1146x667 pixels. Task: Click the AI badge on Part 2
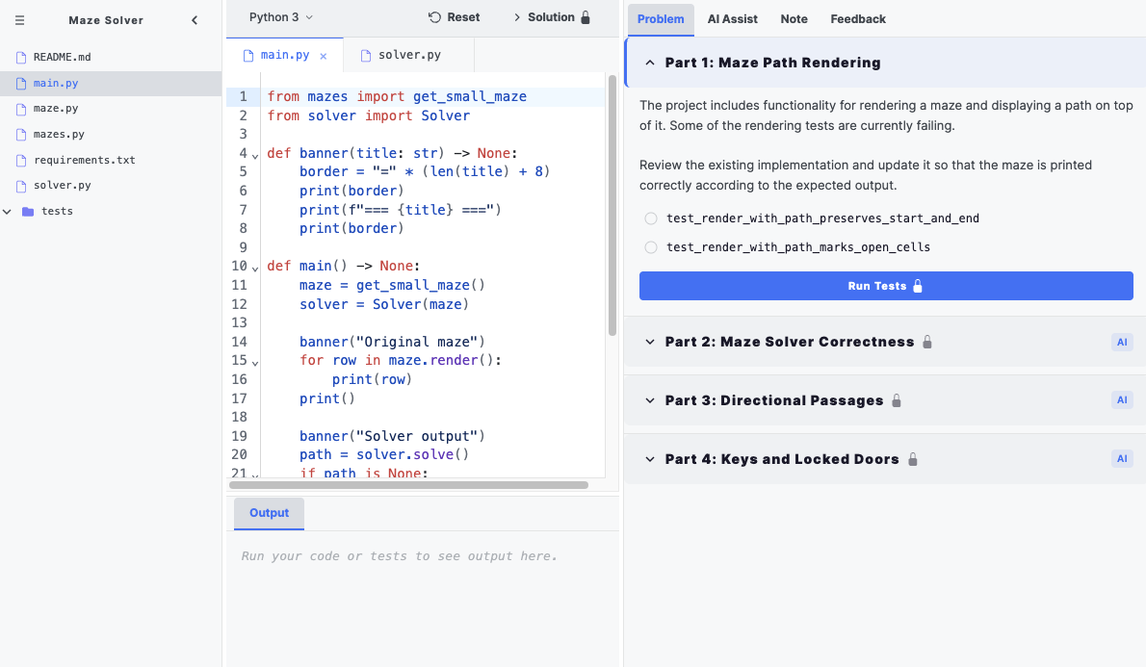click(x=1122, y=342)
